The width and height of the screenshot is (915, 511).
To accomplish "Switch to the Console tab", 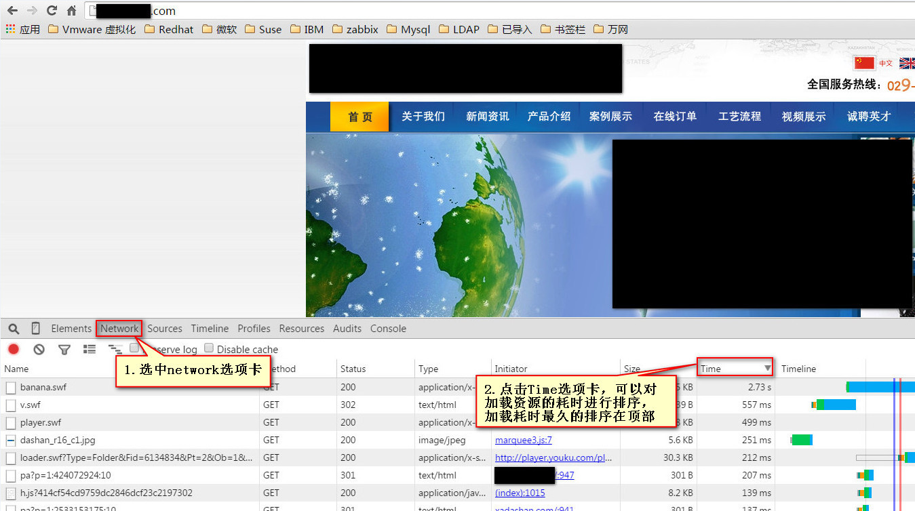I will click(x=388, y=328).
